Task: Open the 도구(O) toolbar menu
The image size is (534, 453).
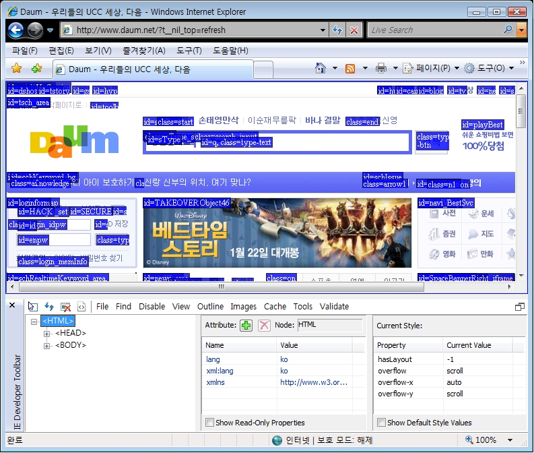Action: coord(489,68)
